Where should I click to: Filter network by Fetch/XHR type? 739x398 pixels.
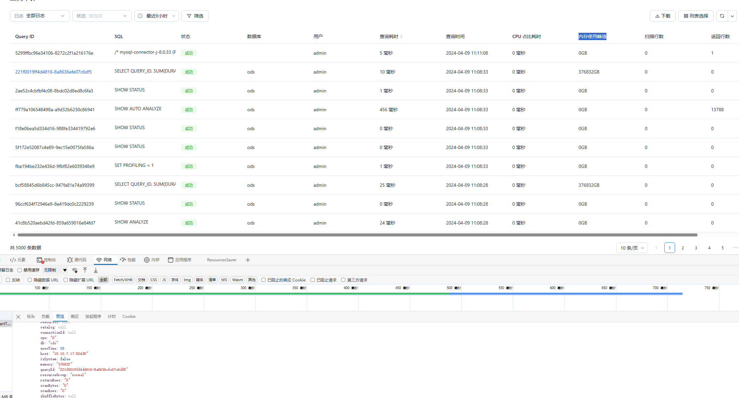(123, 280)
